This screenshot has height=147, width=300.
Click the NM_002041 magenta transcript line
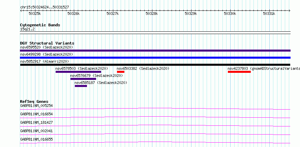[x=155, y=134]
